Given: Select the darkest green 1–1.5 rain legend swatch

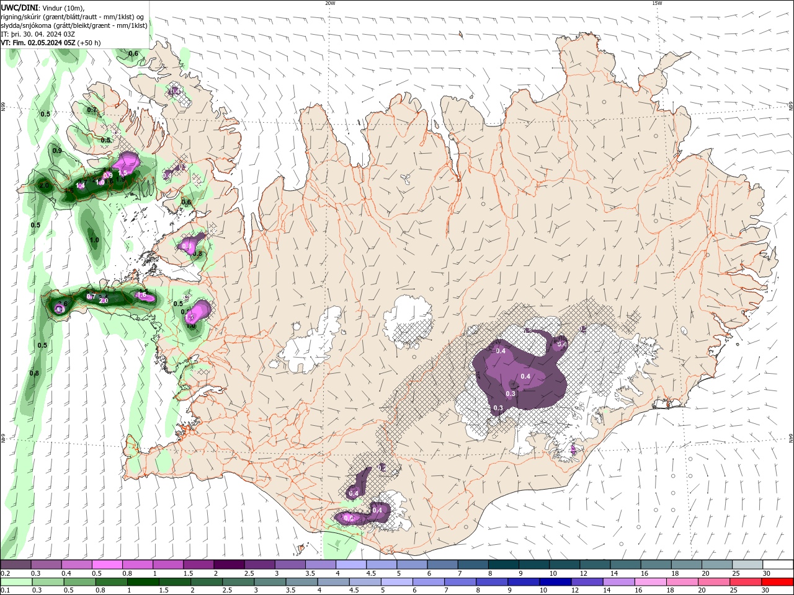Looking at the screenshot, I should [143, 582].
